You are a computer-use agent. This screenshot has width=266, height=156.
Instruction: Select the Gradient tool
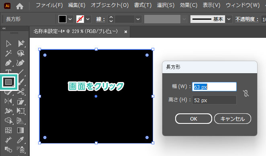click(20, 130)
